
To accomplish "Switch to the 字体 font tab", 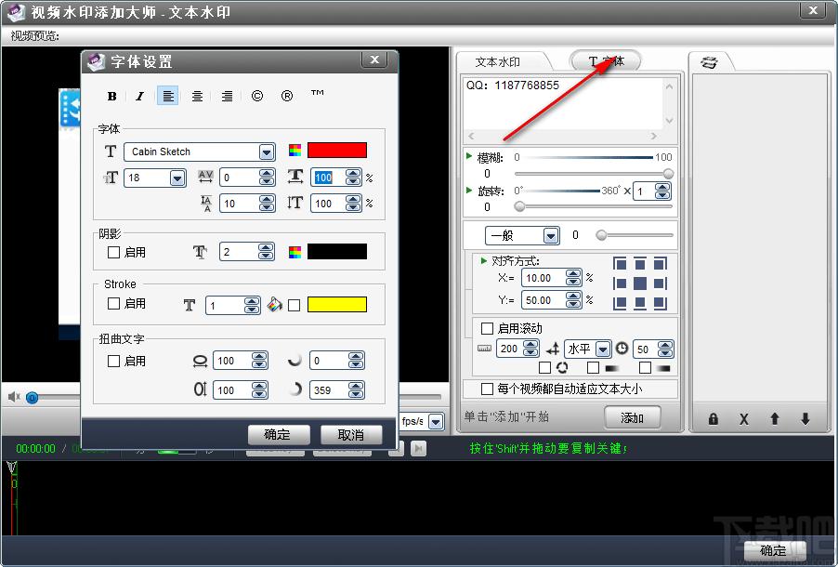I will (606, 61).
